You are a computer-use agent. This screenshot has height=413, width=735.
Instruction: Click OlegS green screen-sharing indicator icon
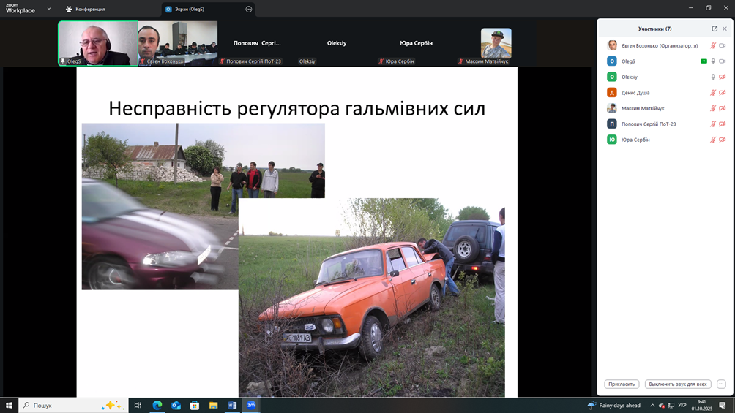704,61
